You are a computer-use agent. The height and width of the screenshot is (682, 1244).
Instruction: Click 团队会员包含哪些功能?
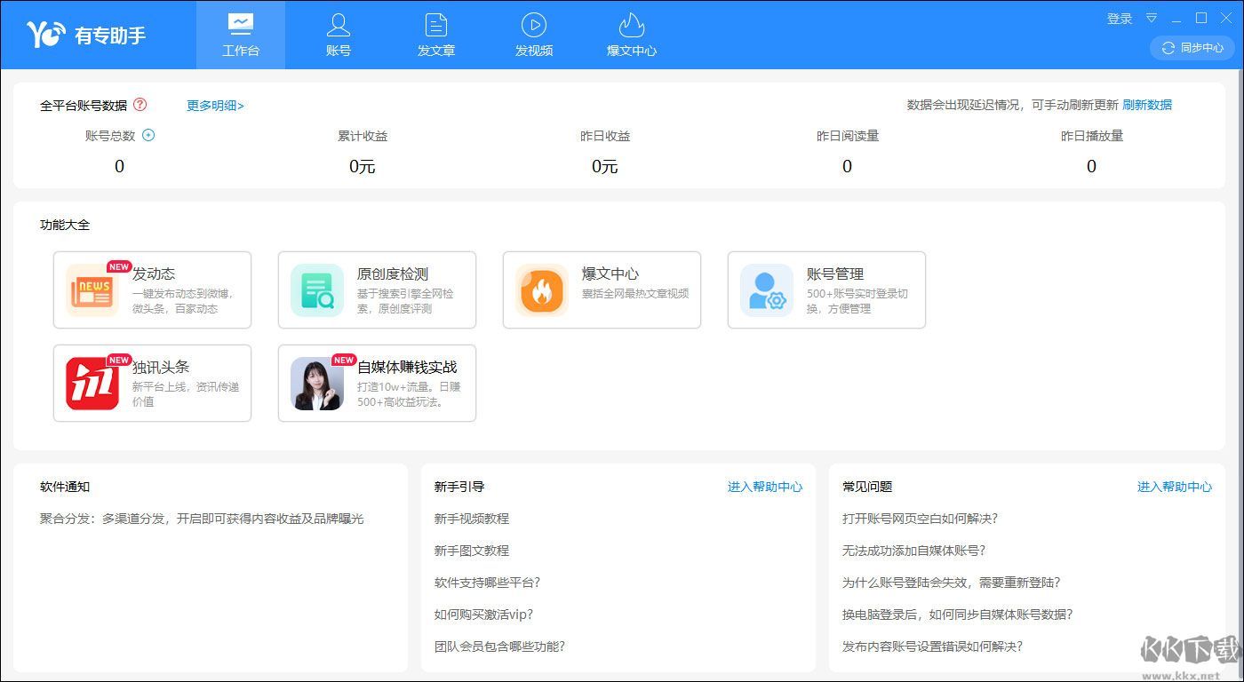[500, 646]
